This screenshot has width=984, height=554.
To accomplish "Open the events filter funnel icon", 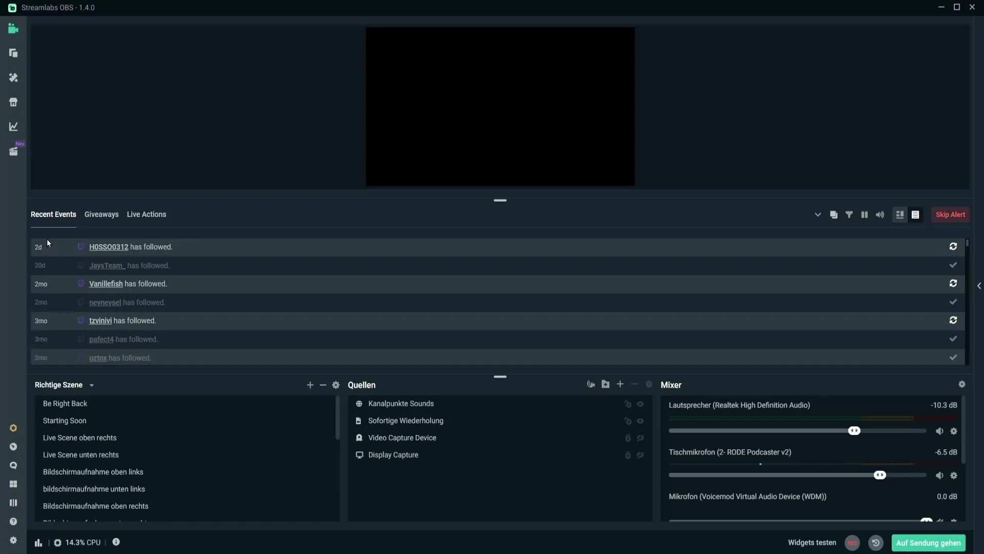I will [849, 215].
